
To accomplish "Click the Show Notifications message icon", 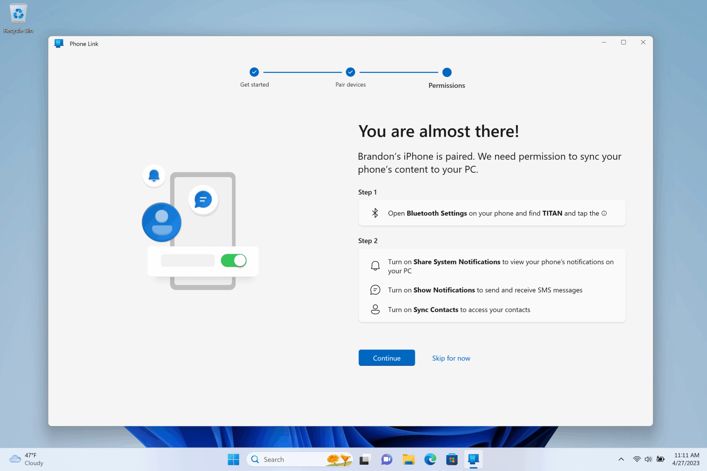I will 375,290.
